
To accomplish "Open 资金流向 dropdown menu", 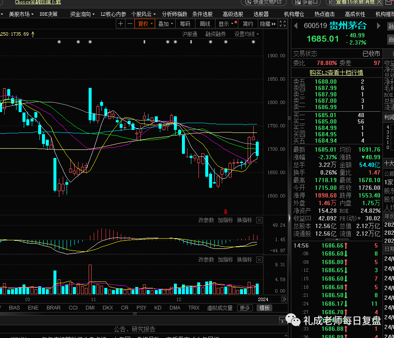I will coord(82,14).
